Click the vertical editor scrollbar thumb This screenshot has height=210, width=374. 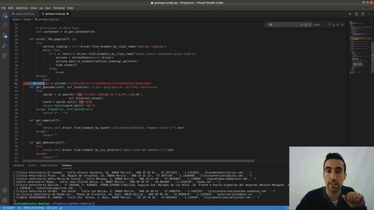tap(373, 57)
